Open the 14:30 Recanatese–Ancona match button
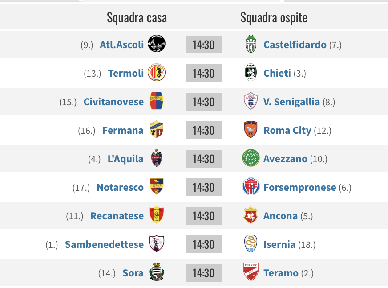This screenshot has height=288, width=388. point(204,216)
